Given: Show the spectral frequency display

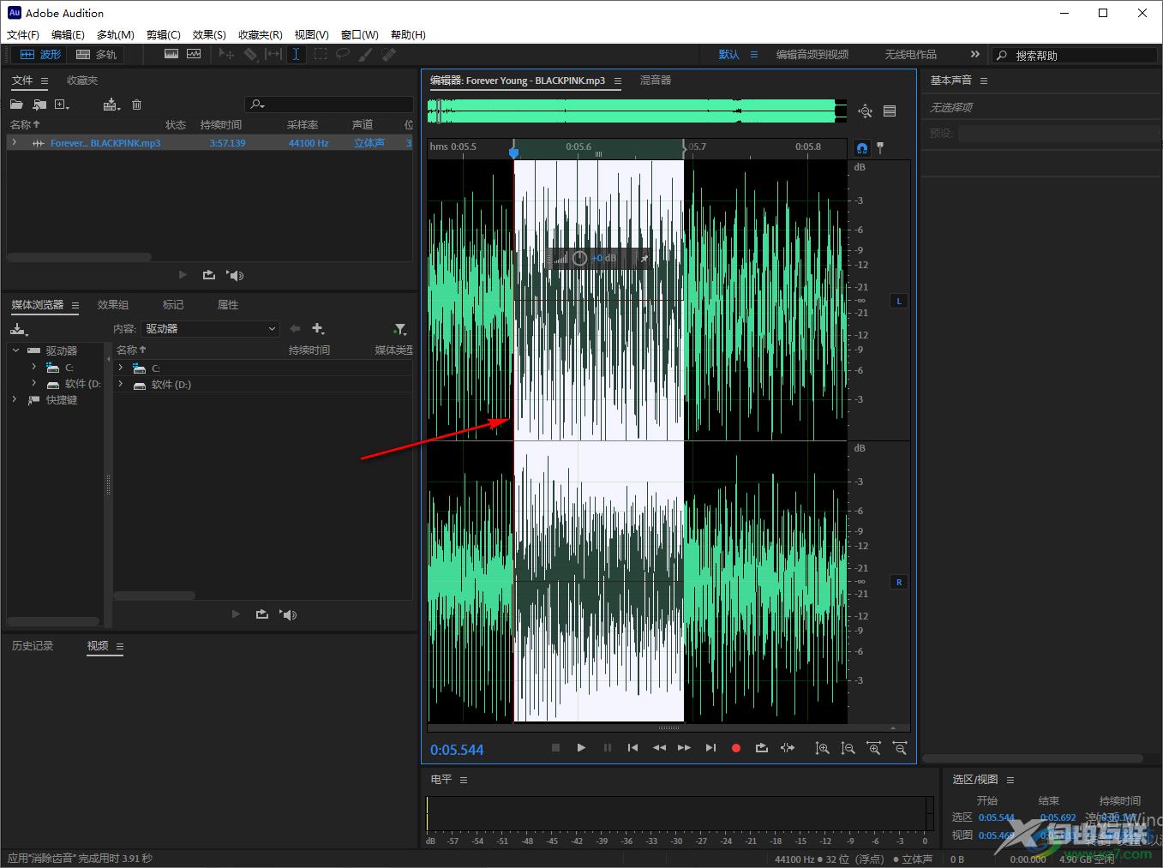Looking at the screenshot, I should (x=171, y=54).
